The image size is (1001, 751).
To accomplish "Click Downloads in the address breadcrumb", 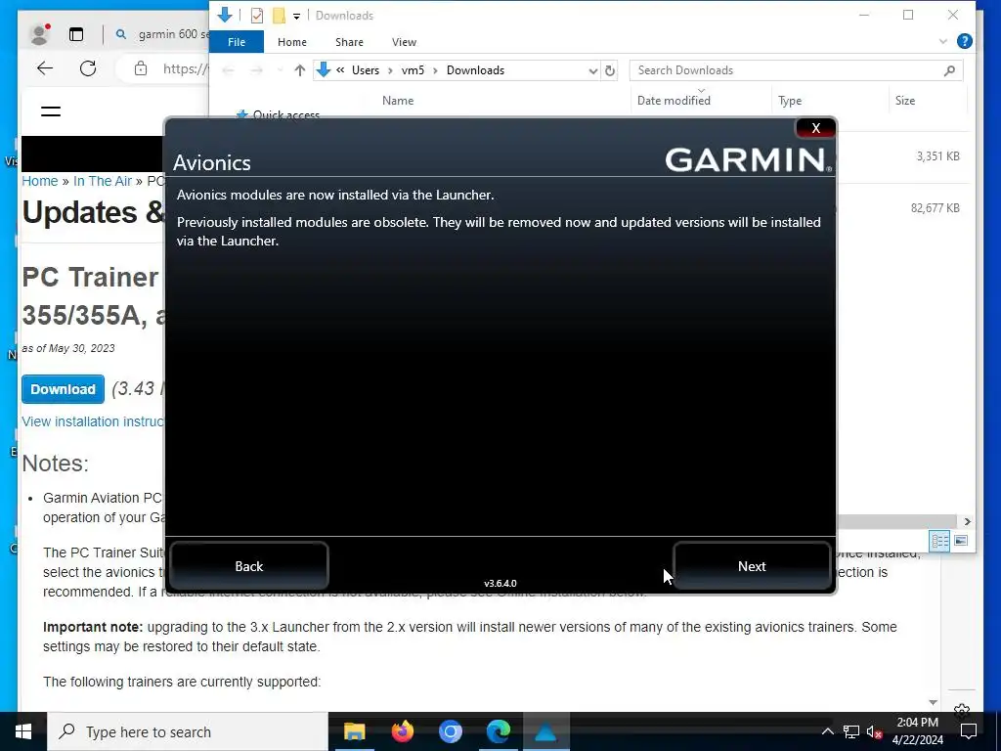I will (475, 70).
